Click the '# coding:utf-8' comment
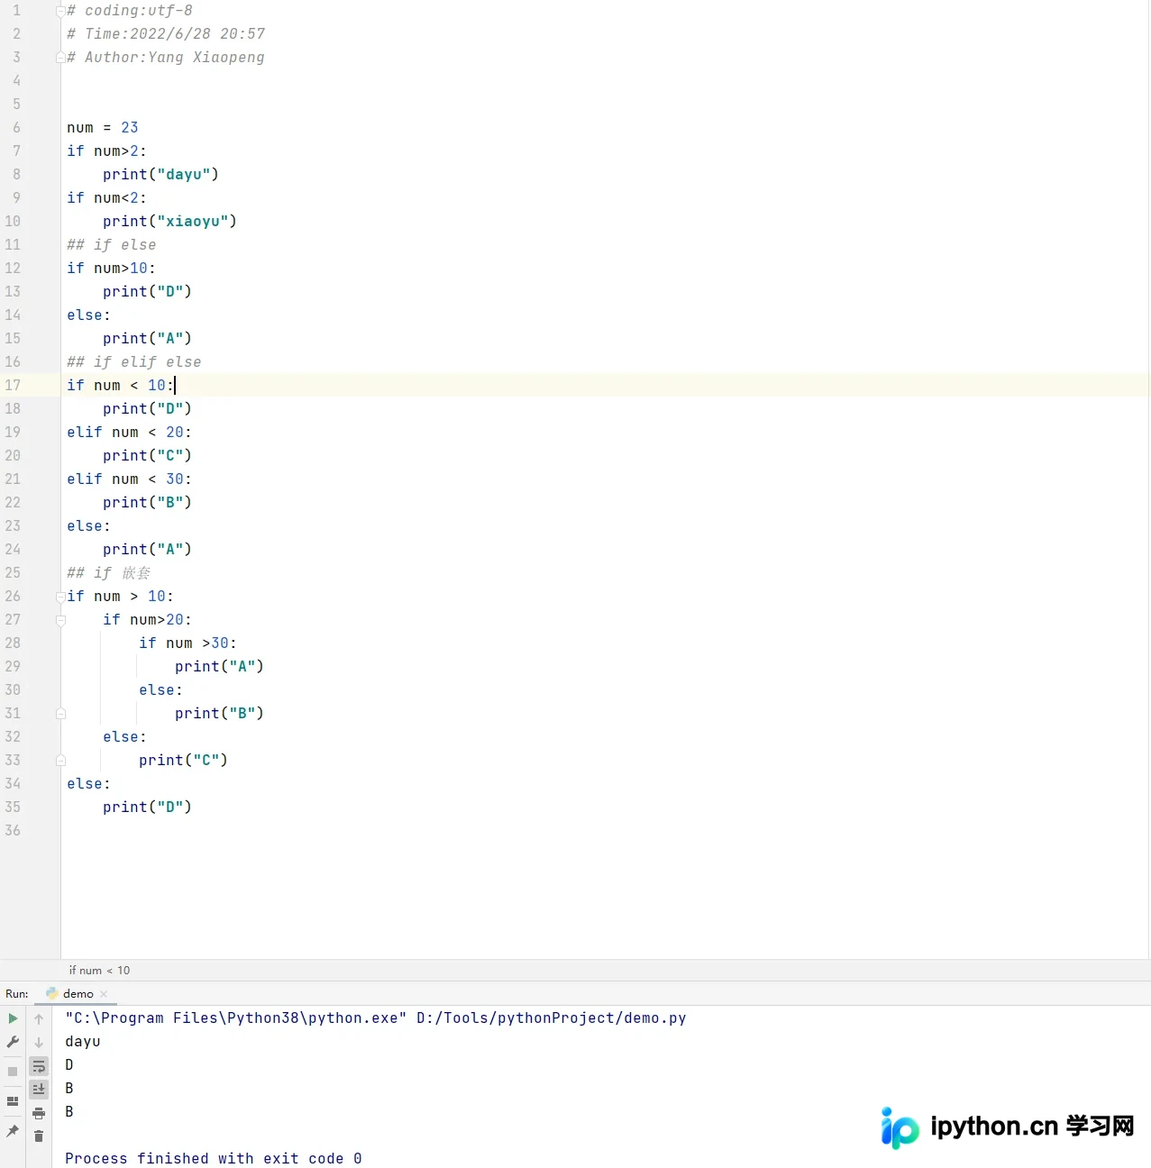Viewport: 1151px width, 1168px height. pyautogui.click(x=130, y=11)
